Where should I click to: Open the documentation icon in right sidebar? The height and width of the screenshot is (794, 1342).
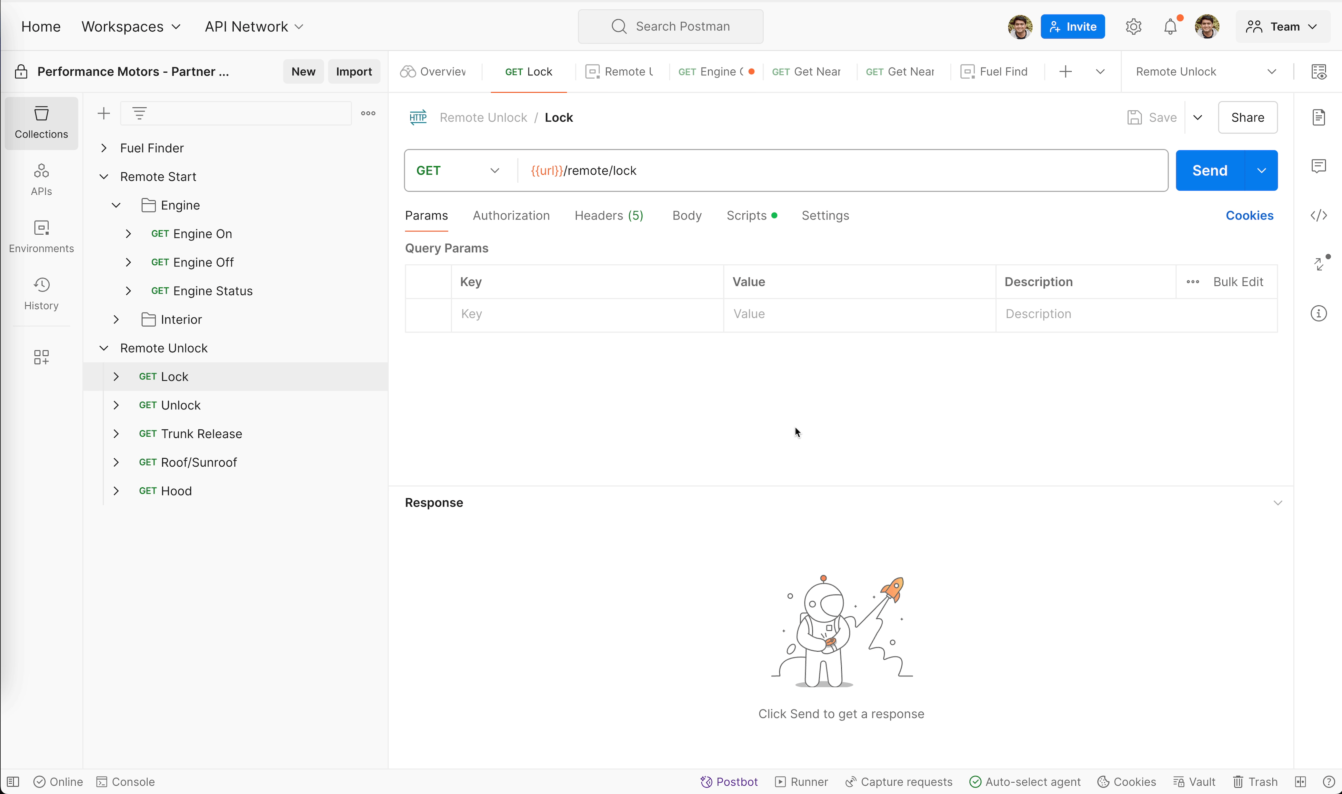pos(1319,117)
